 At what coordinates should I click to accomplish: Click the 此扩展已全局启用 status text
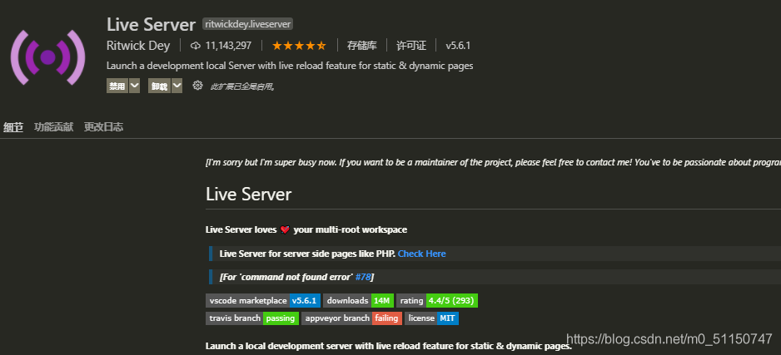click(242, 86)
